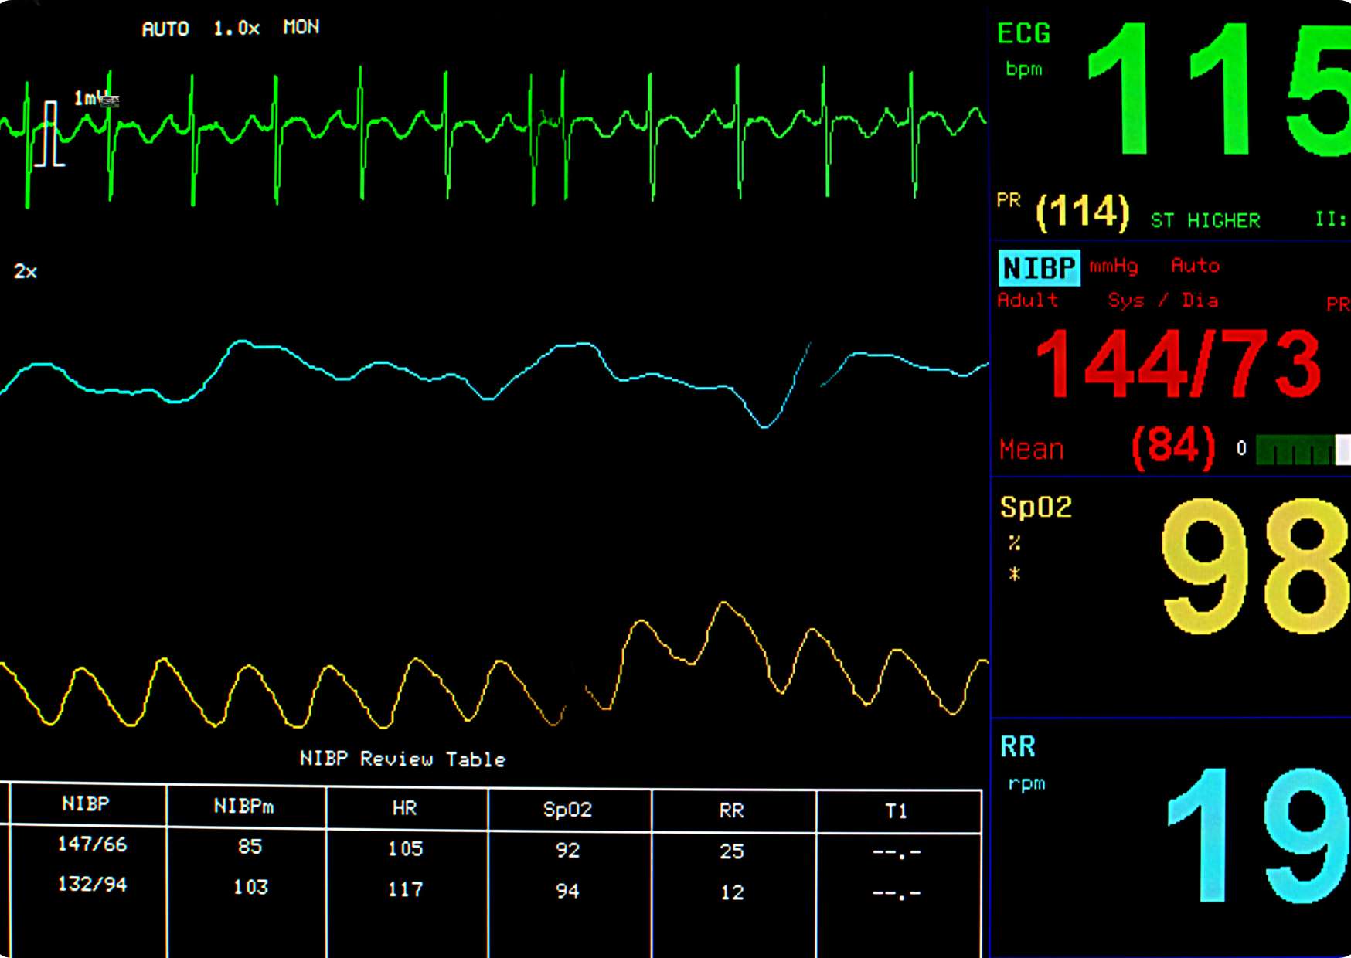Select the NIBPm column header
The image size is (1351, 958).
coord(243,807)
